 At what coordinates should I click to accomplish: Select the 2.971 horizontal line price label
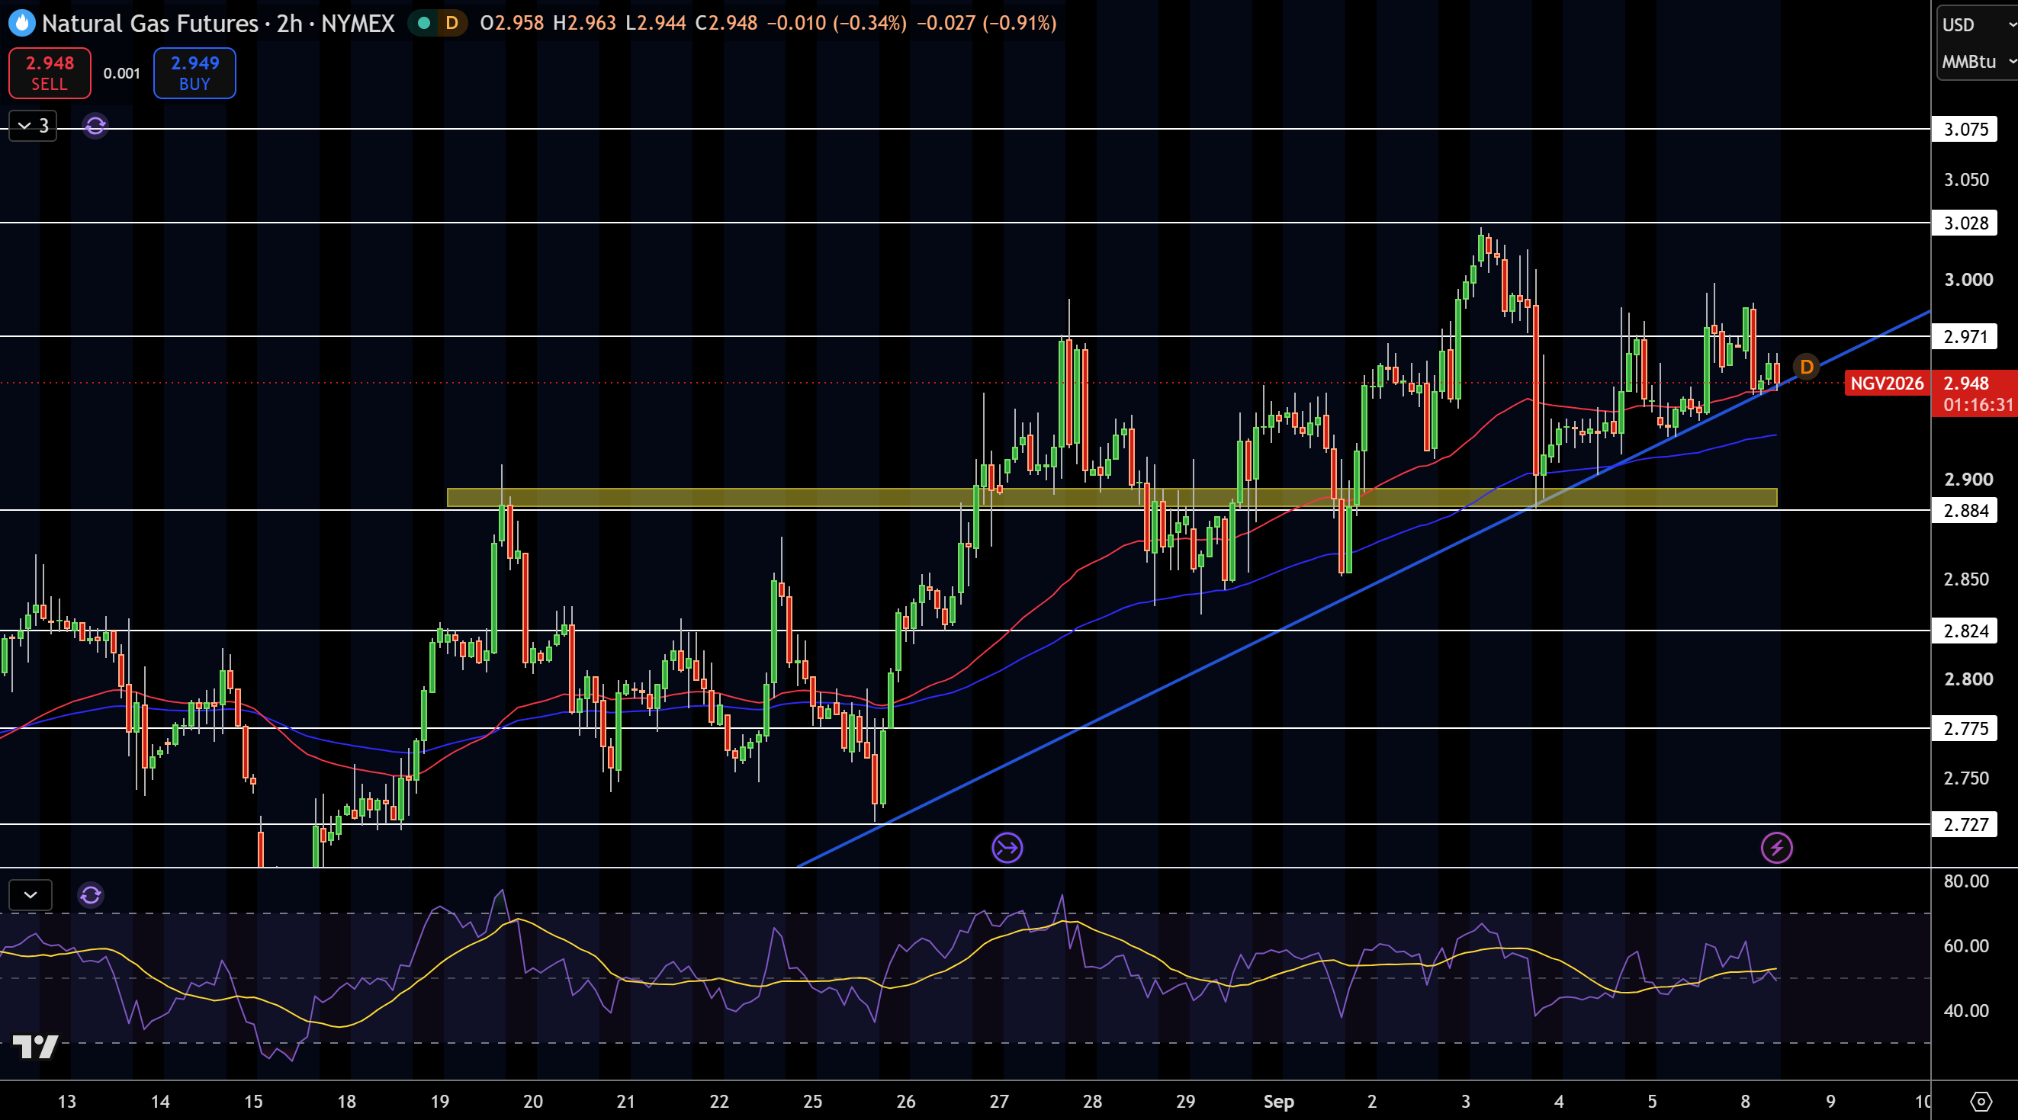coord(1965,337)
